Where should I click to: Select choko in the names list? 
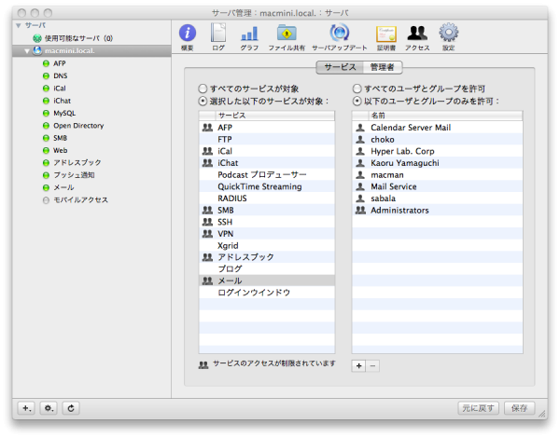tap(437, 139)
